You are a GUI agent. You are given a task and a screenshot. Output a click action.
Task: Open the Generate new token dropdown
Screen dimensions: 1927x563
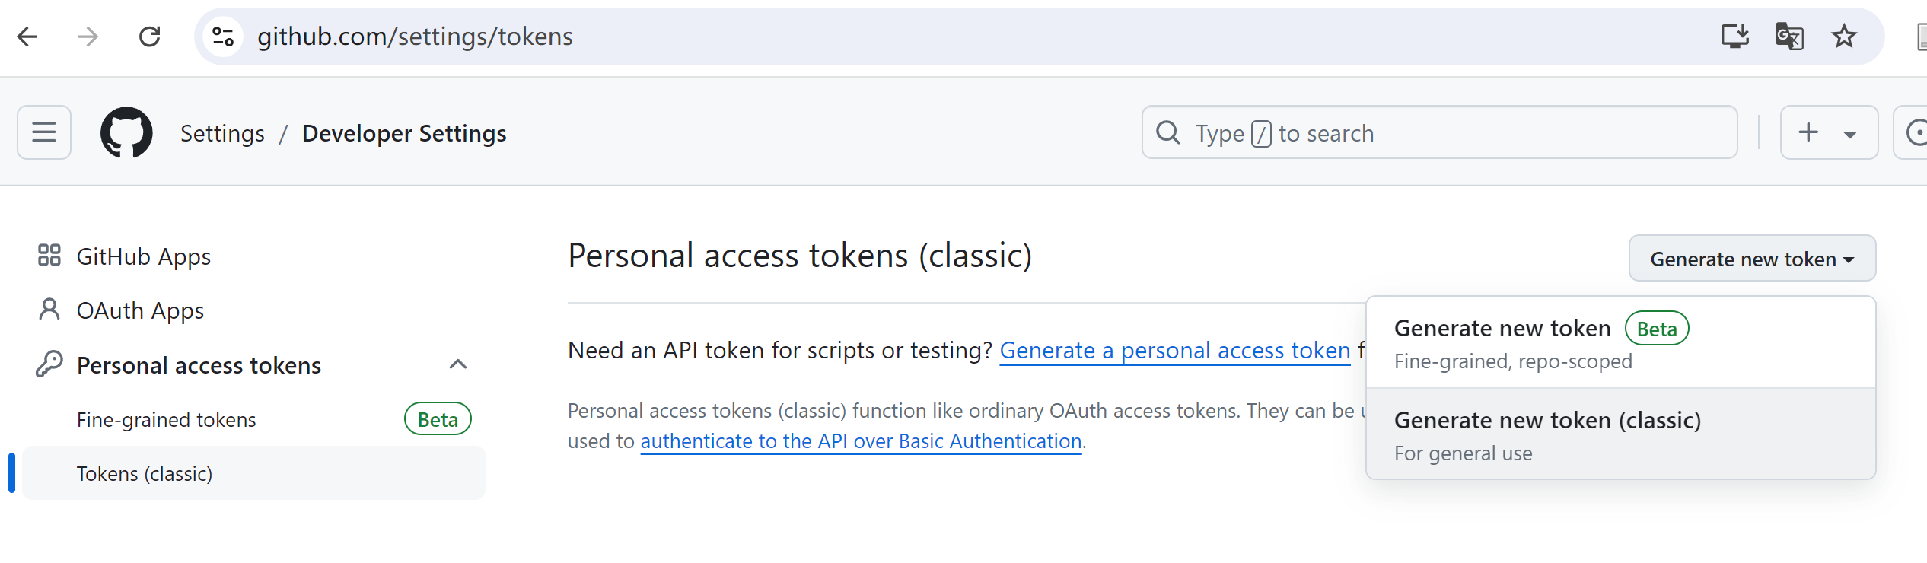tap(1751, 259)
